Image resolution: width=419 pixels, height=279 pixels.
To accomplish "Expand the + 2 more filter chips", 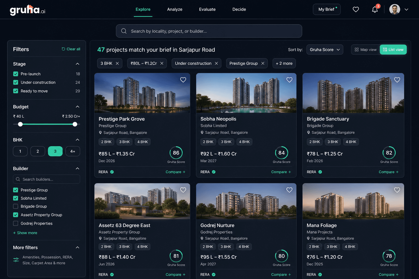I will (284, 63).
